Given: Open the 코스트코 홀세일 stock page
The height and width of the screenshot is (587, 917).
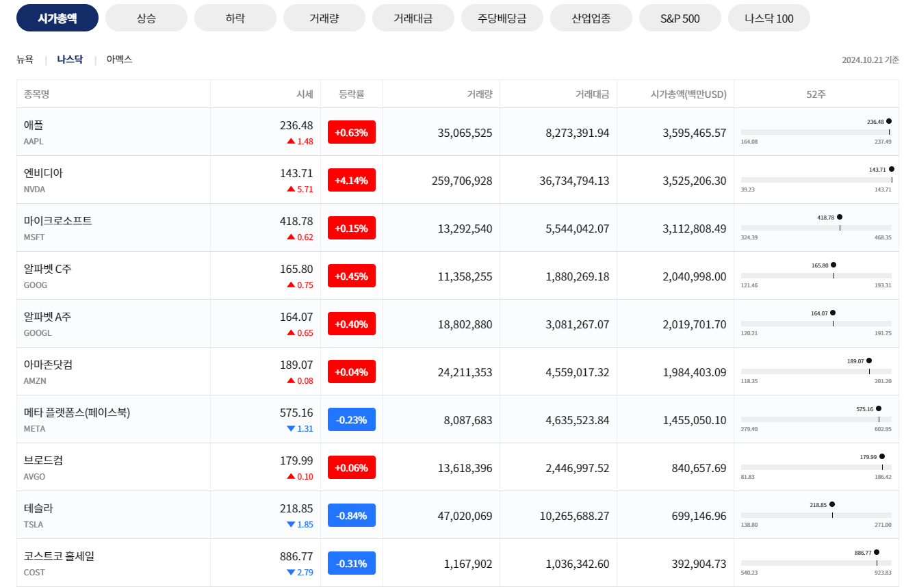Looking at the screenshot, I should (60, 556).
